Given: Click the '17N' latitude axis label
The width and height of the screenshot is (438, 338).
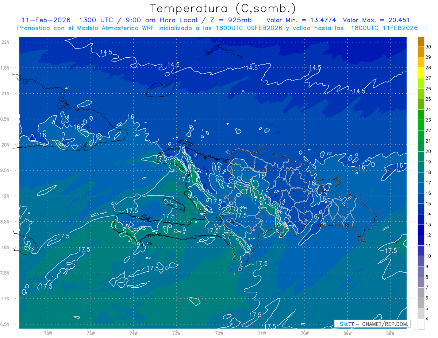Looking at the screenshot, I should click(6, 299).
